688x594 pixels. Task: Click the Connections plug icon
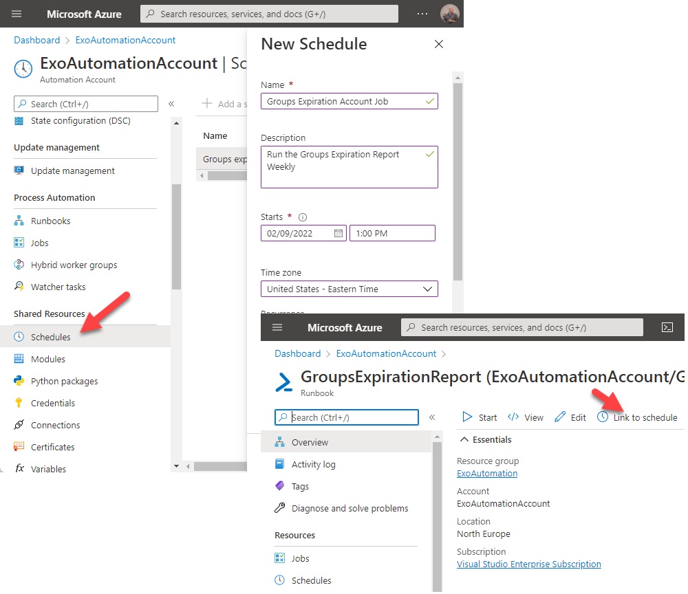tap(19, 425)
